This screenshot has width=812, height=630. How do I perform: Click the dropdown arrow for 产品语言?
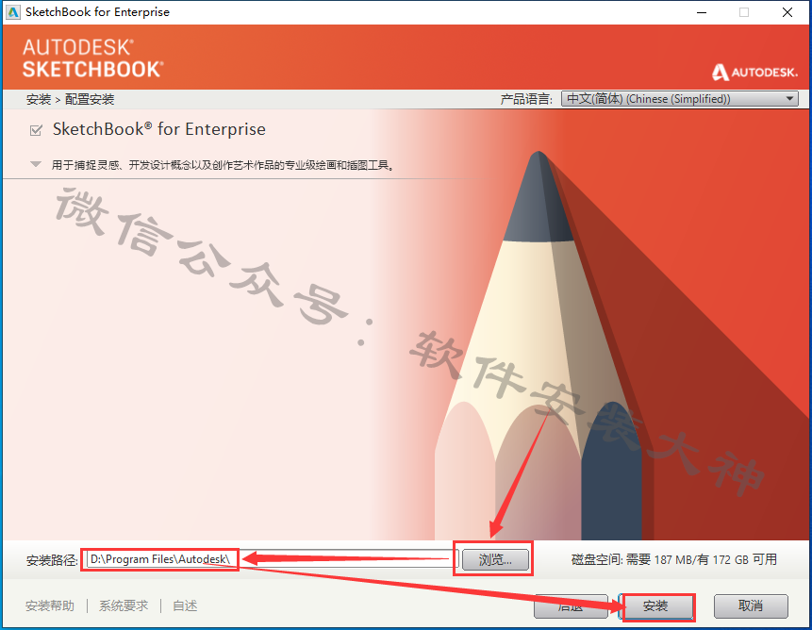click(789, 98)
